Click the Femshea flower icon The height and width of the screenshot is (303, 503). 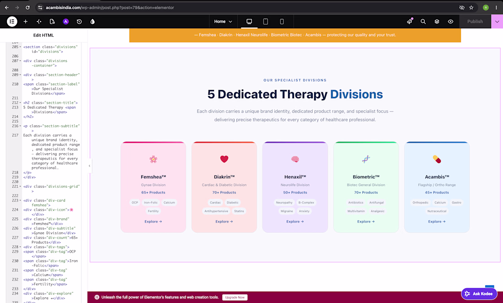pyautogui.click(x=153, y=159)
